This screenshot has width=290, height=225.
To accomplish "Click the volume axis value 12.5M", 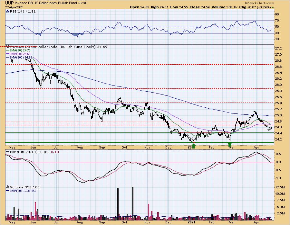I will (280, 187).
